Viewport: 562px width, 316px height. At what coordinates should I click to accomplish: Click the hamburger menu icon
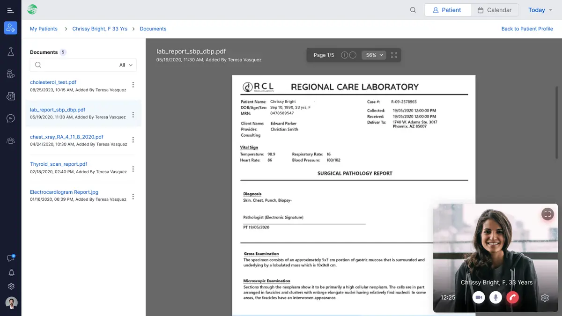pyautogui.click(x=10, y=10)
